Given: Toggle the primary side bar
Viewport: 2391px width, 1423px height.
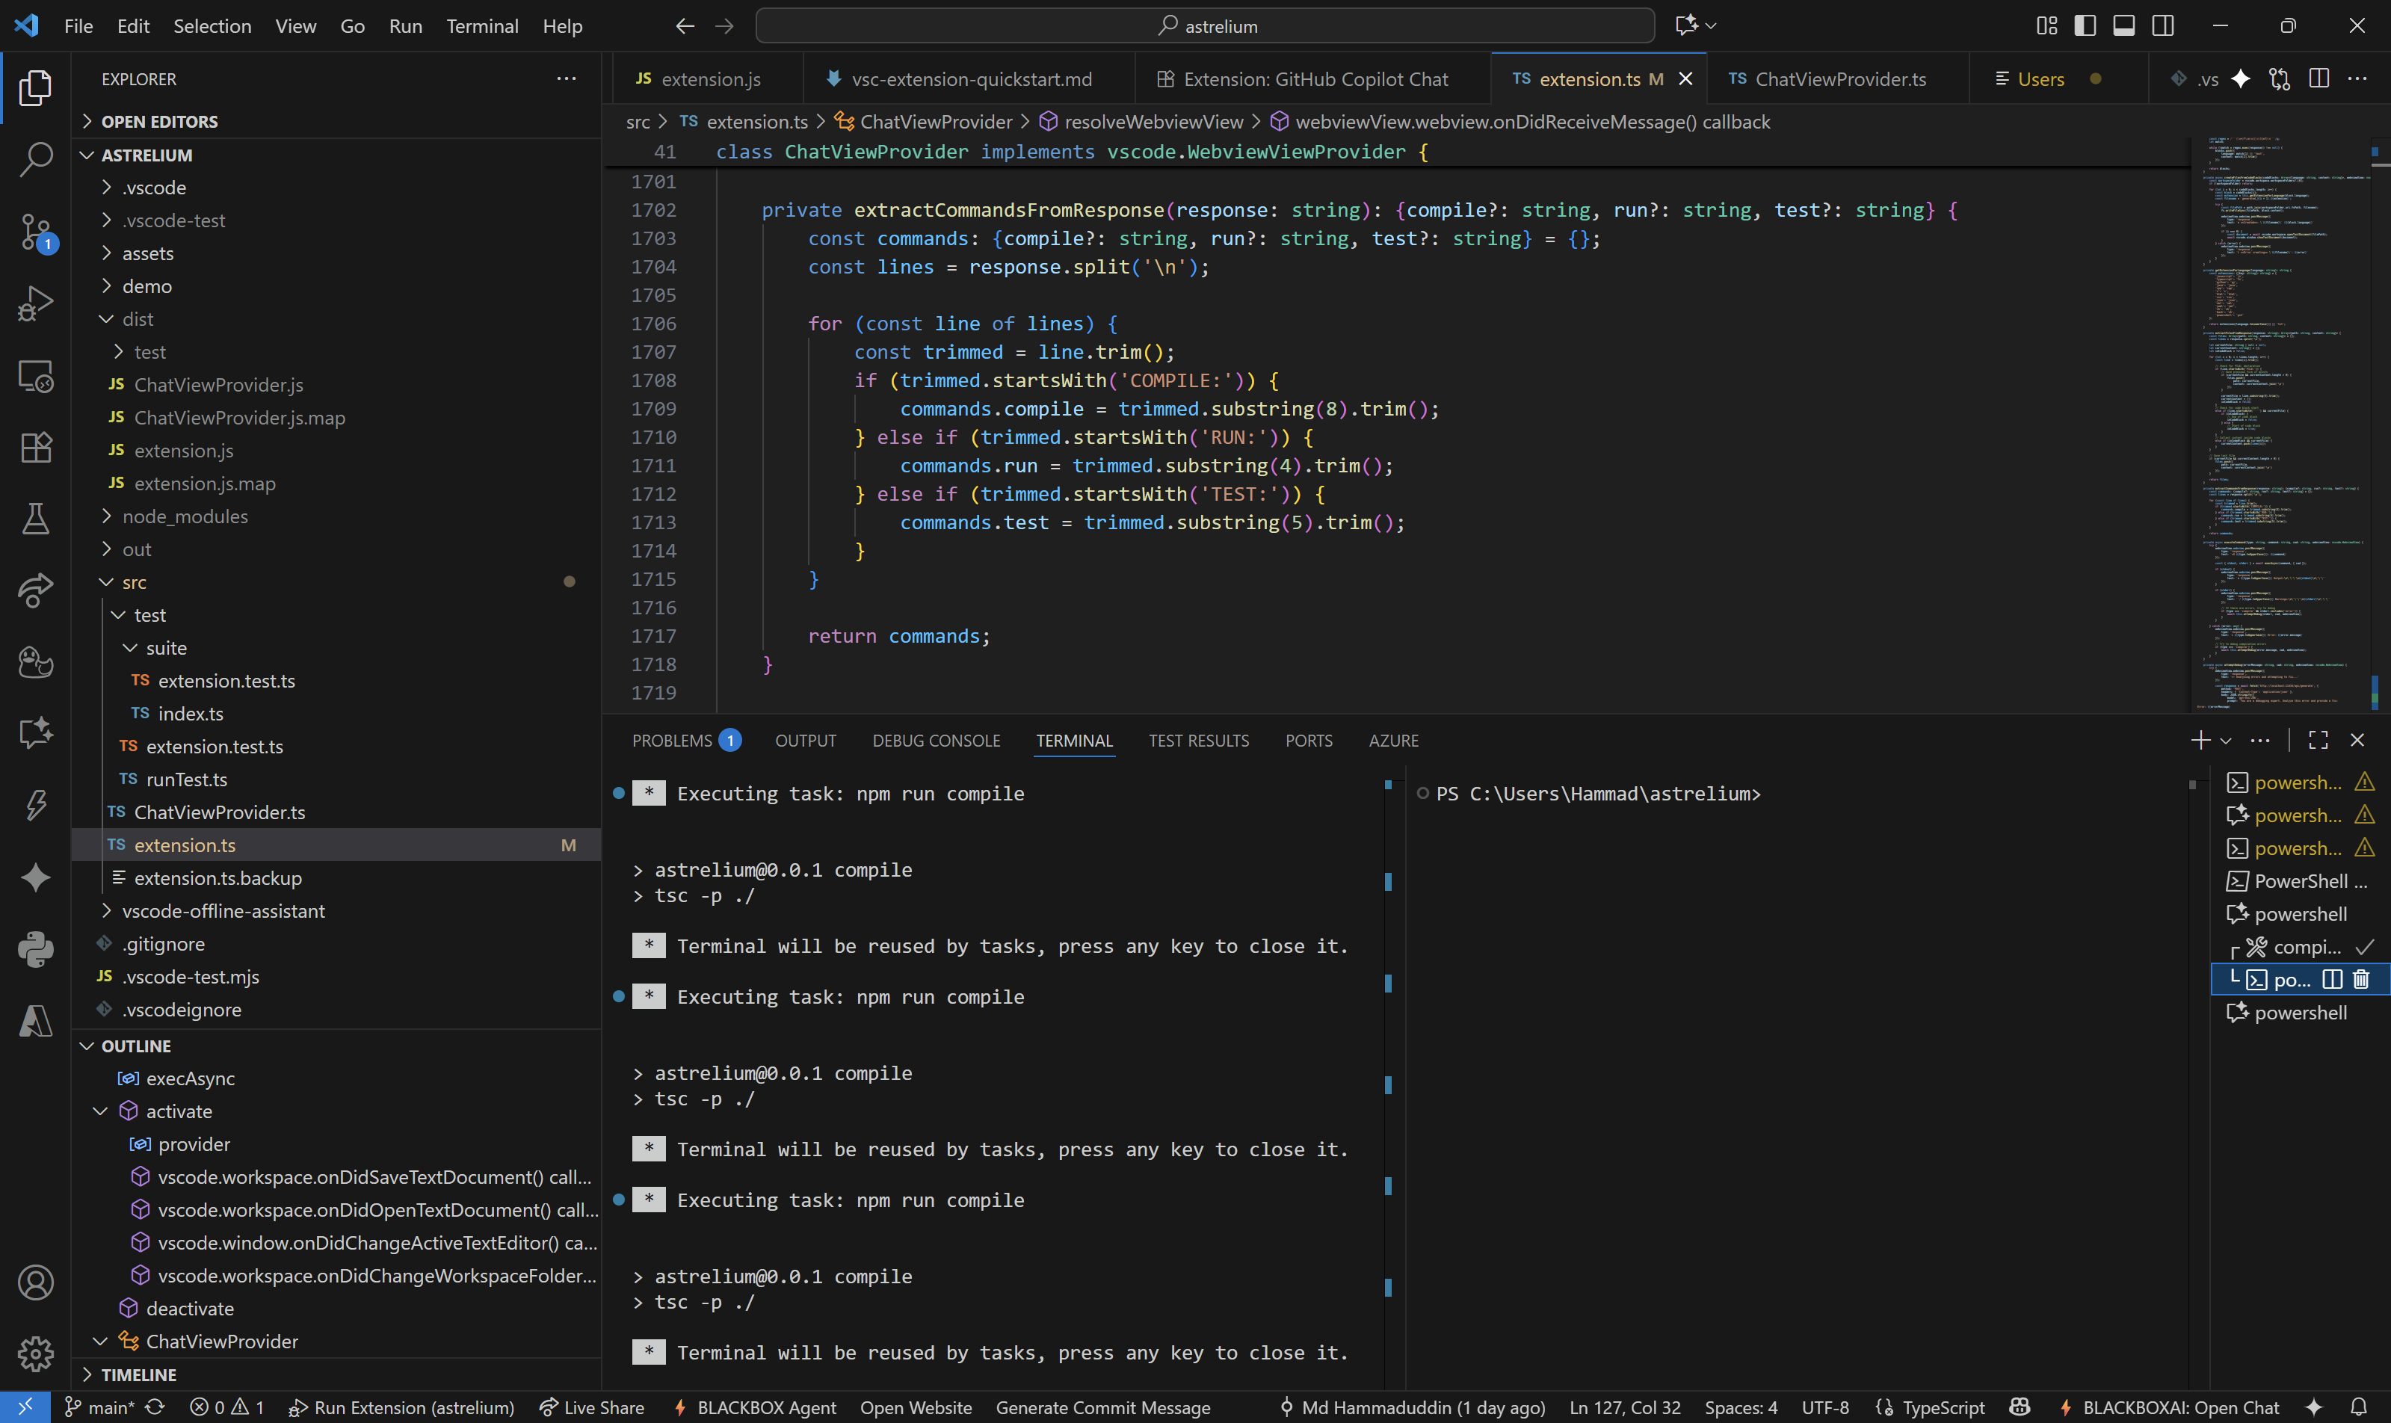Looking at the screenshot, I should click(2085, 26).
